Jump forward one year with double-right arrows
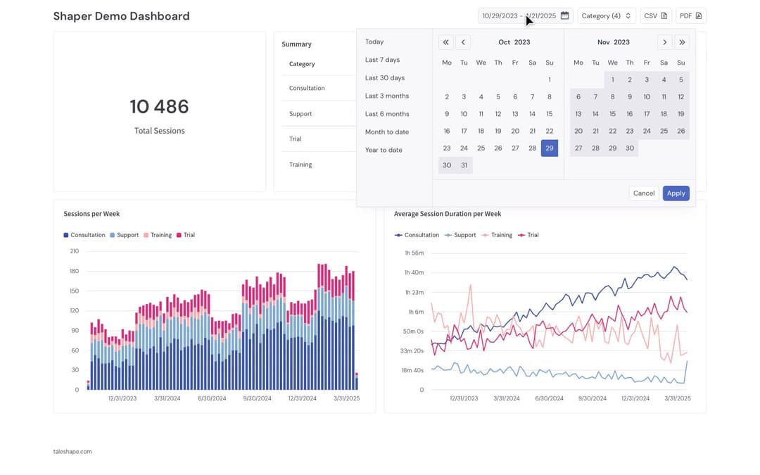The width and height of the screenshot is (760, 475). point(682,42)
